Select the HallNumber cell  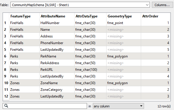click(x=57, y=23)
